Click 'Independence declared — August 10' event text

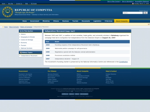67,59
